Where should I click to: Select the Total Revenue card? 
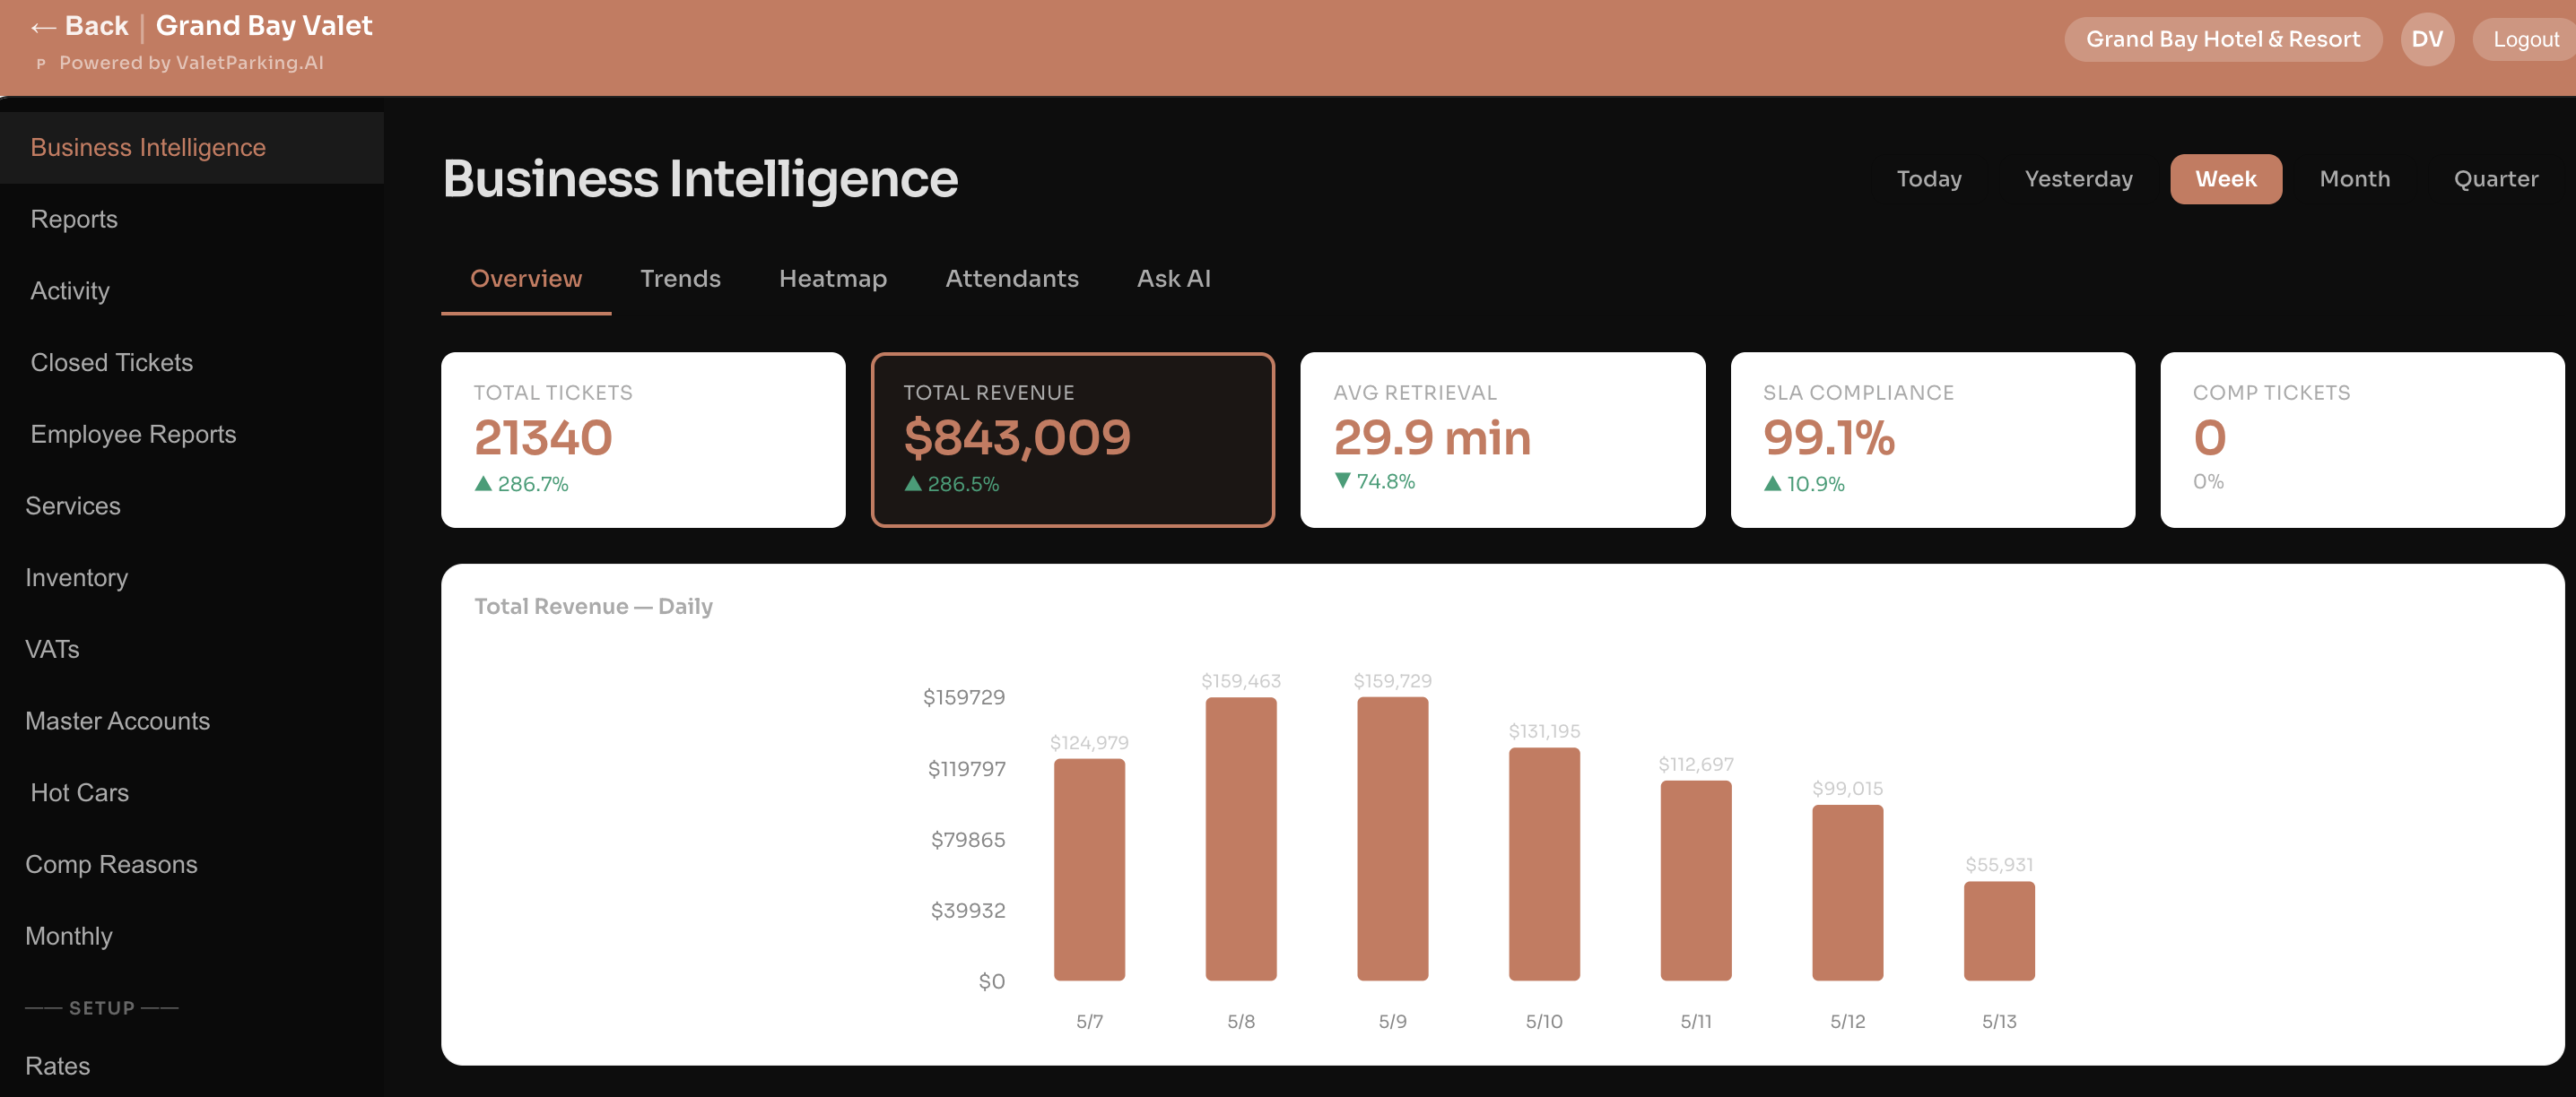click(x=1073, y=441)
